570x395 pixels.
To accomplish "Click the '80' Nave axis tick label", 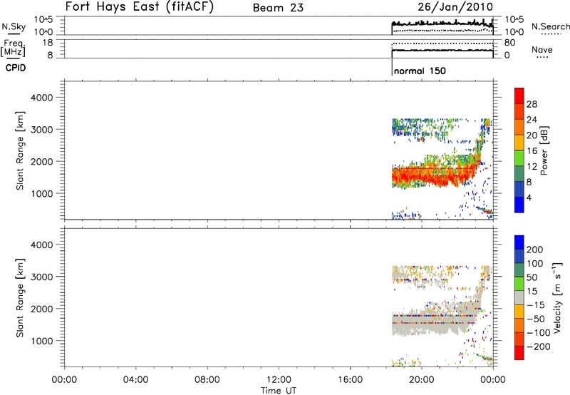I will click(x=509, y=43).
